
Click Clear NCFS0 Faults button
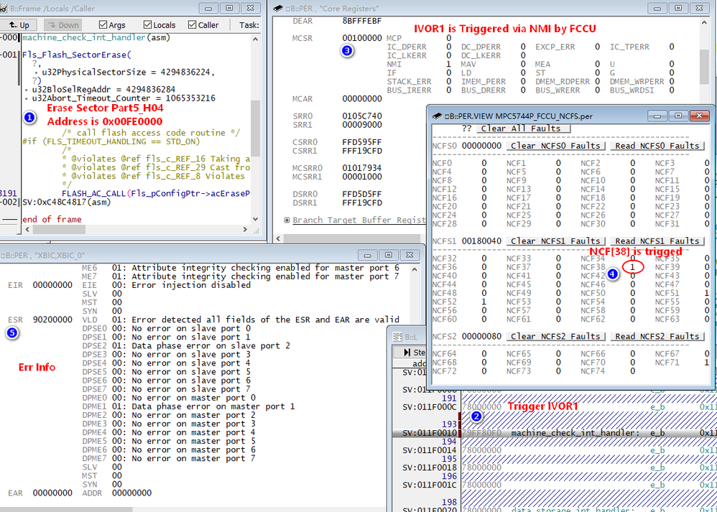tap(555, 146)
